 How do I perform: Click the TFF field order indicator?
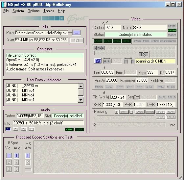(120, 87)
